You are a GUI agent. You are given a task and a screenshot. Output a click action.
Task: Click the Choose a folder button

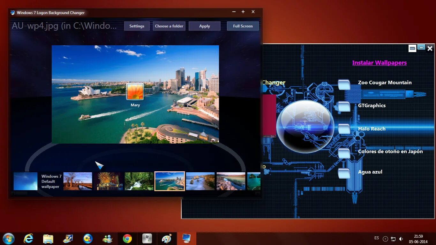tap(169, 26)
